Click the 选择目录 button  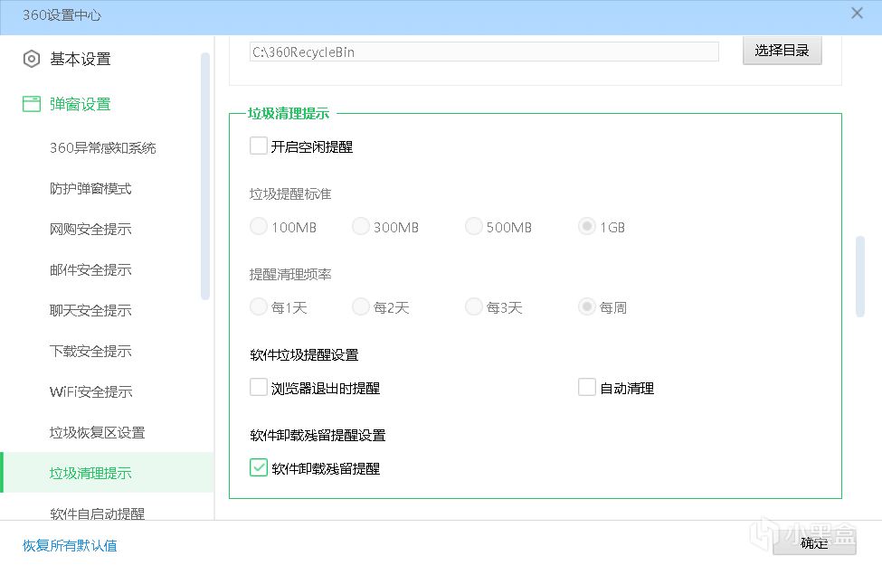pyautogui.click(x=782, y=51)
